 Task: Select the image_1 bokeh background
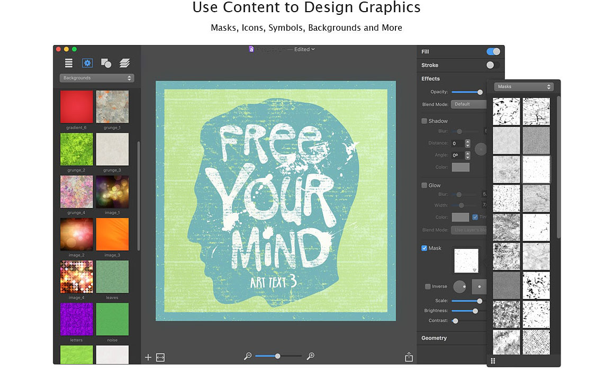(x=112, y=192)
